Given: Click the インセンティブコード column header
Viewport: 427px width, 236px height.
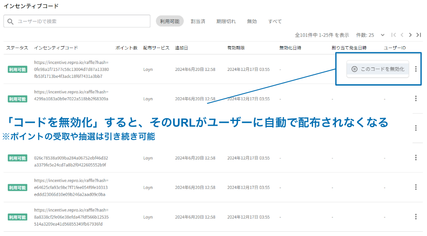Looking at the screenshot, I should pyautogui.click(x=56, y=48).
